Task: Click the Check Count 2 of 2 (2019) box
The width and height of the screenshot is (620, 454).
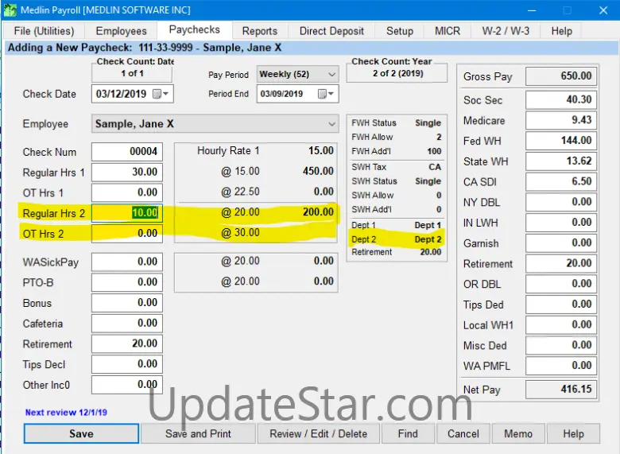Action: pyautogui.click(x=397, y=74)
